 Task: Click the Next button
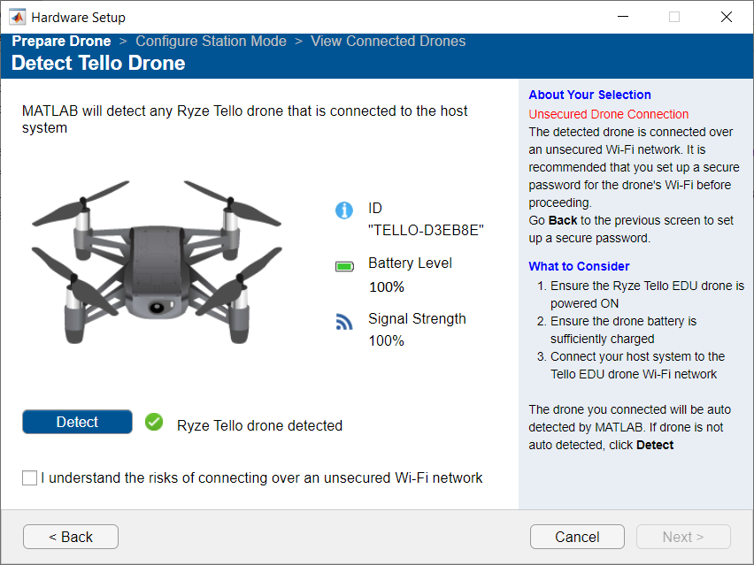pos(683,537)
